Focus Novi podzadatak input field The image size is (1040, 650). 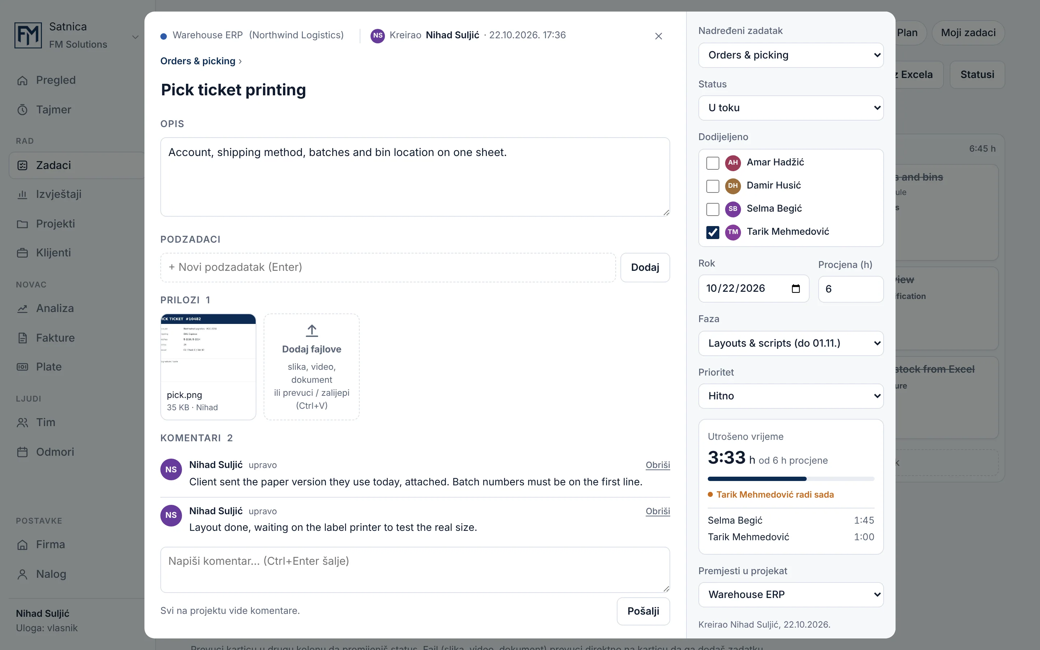point(388,267)
